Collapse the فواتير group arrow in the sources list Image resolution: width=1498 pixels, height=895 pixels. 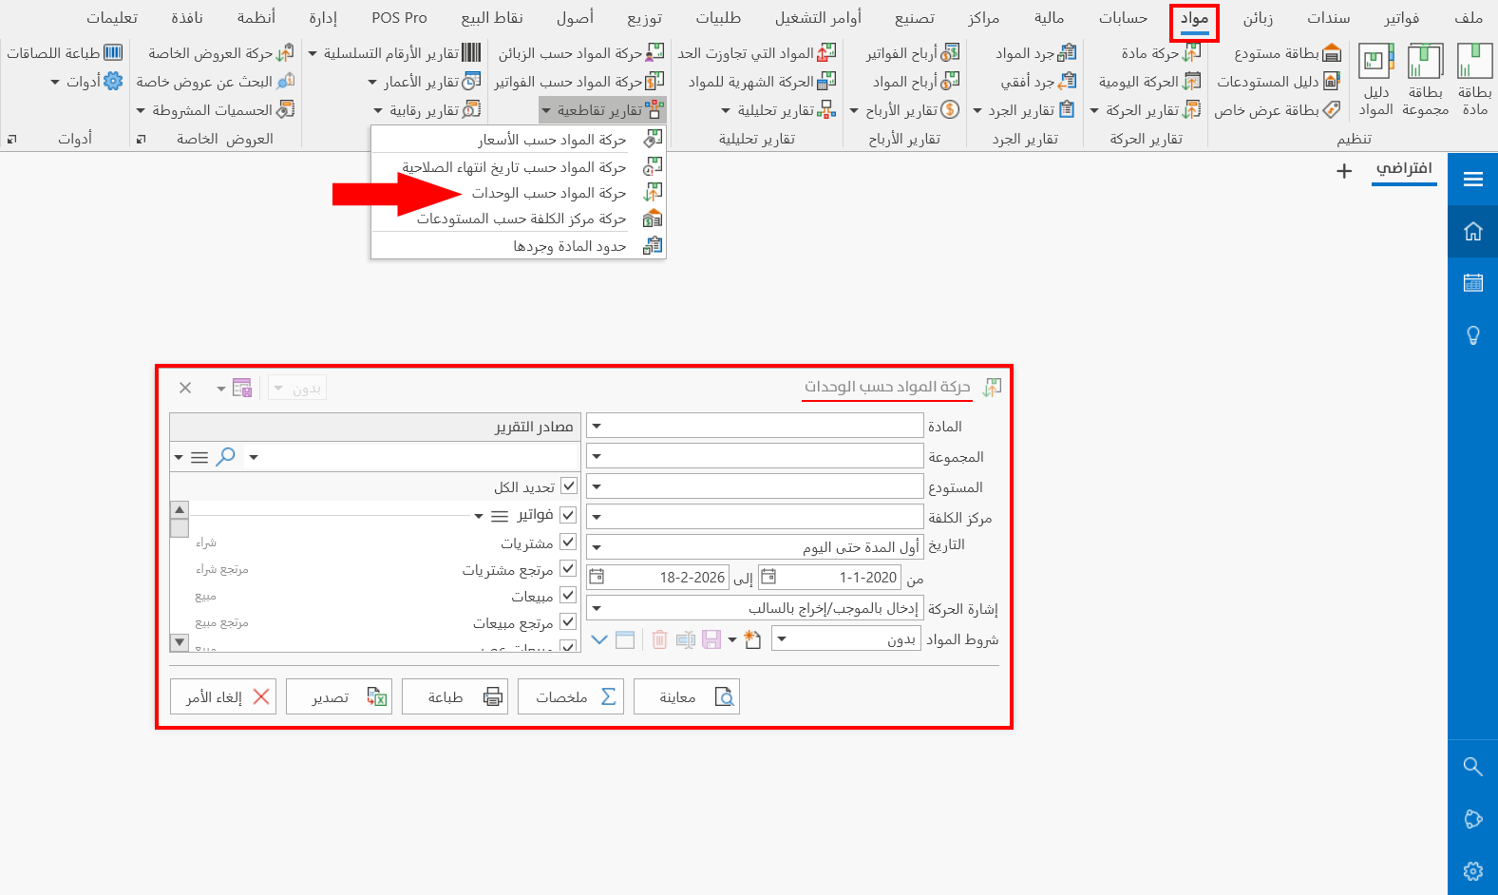pyautogui.click(x=479, y=516)
